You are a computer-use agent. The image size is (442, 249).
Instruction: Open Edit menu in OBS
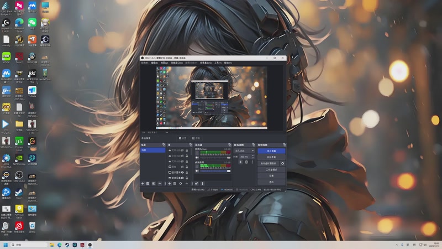[154, 63]
